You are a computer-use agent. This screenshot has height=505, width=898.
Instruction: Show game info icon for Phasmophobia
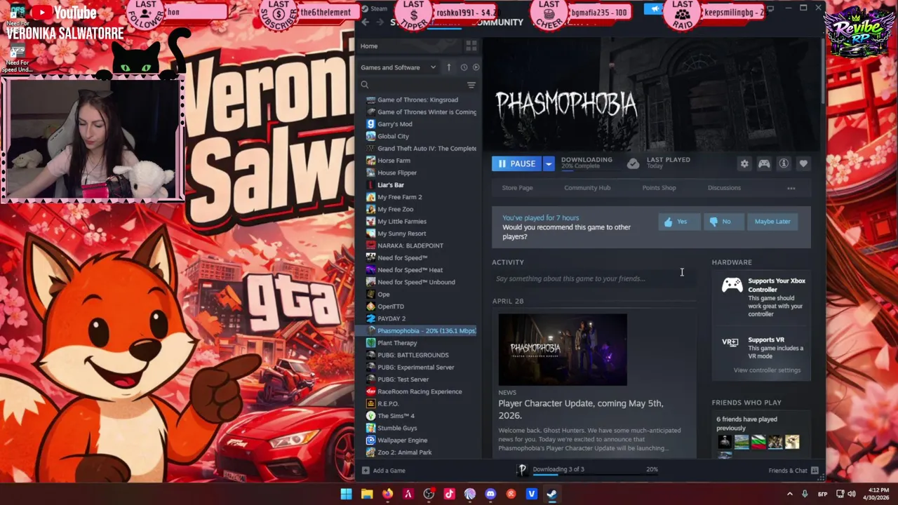pyautogui.click(x=784, y=163)
